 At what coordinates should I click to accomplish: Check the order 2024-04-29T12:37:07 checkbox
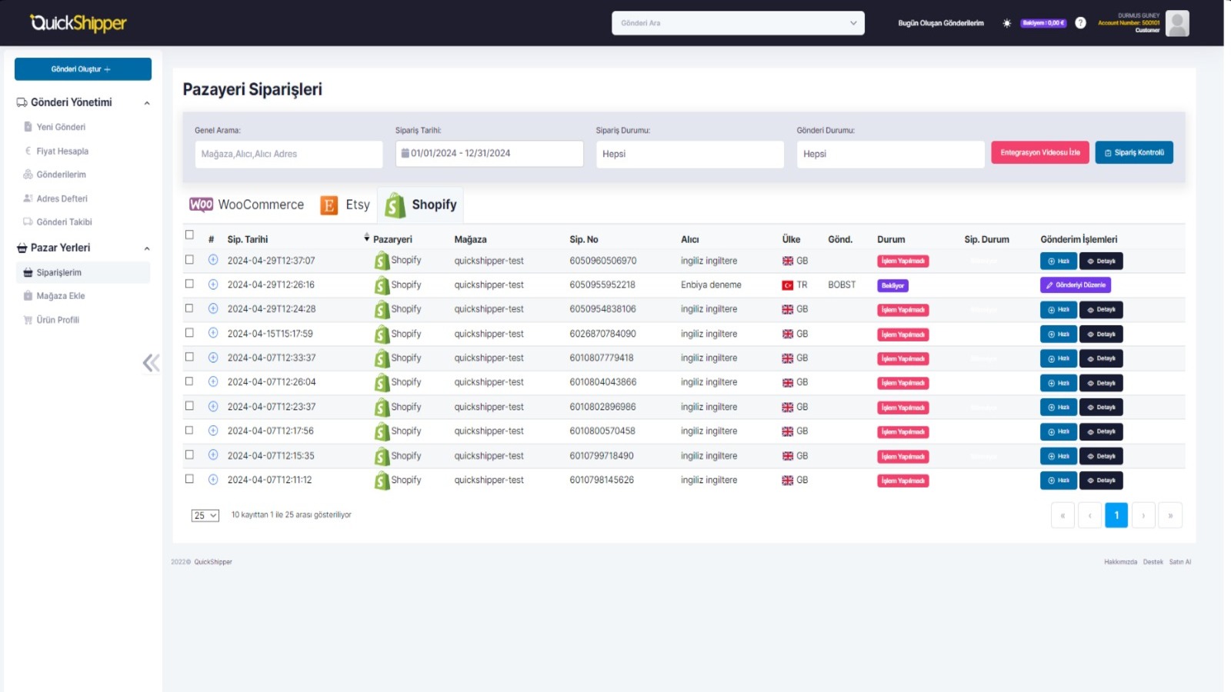[189, 260]
